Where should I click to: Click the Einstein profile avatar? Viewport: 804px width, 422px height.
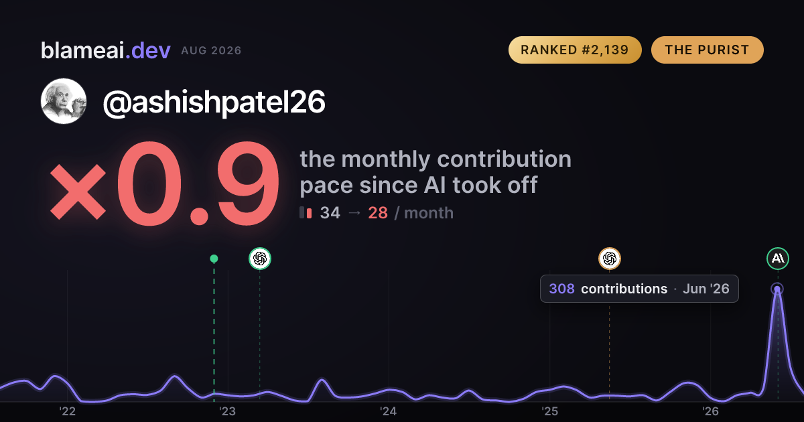[x=64, y=101]
